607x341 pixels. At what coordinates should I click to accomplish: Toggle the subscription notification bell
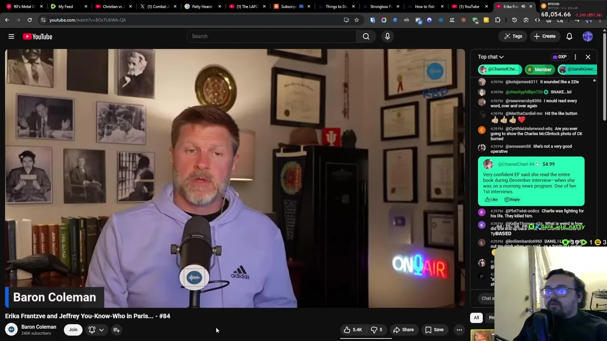92,330
